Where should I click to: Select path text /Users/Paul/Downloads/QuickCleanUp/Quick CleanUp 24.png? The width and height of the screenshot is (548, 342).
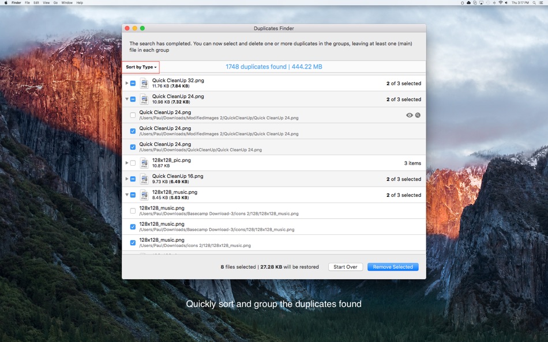(x=200, y=150)
